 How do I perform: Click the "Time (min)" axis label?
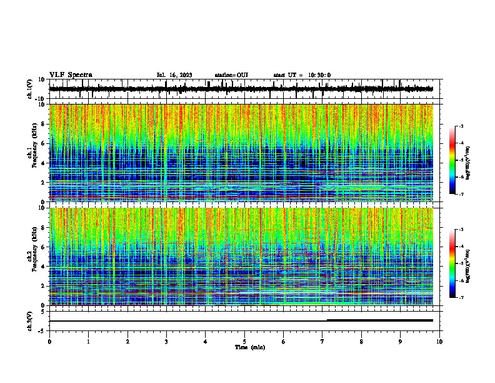click(x=250, y=347)
